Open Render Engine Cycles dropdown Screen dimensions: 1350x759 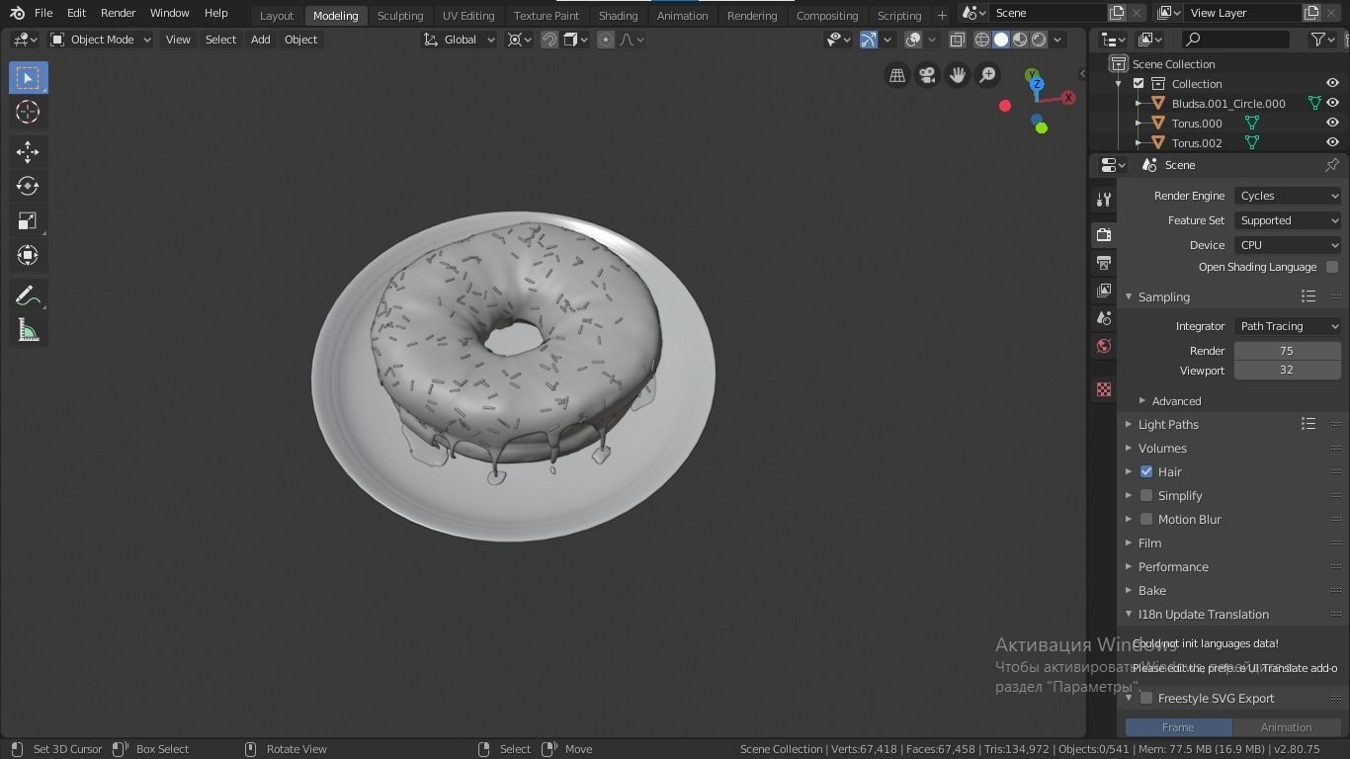click(1288, 196)
